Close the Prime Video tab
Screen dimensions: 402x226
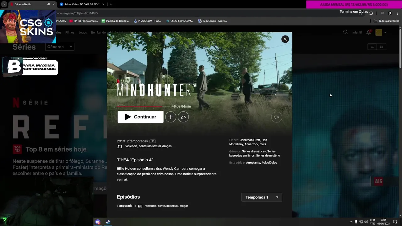(103, 4)
